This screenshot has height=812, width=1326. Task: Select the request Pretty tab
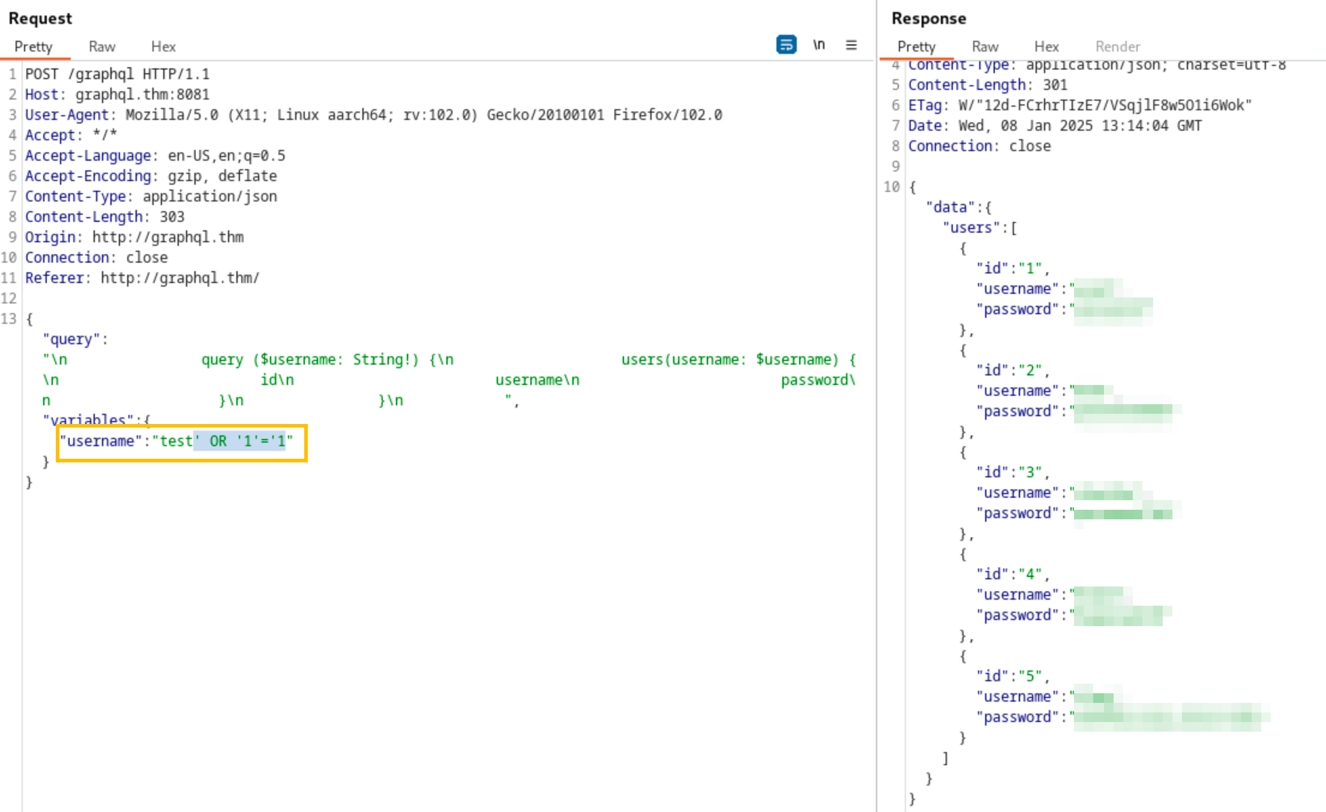(34, 47)
